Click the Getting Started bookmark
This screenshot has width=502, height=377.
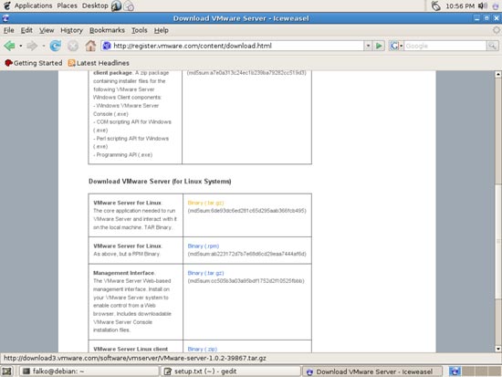click(33, 63)
